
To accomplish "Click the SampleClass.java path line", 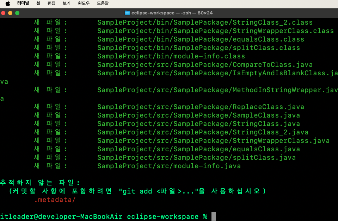I will pos(198,115).
